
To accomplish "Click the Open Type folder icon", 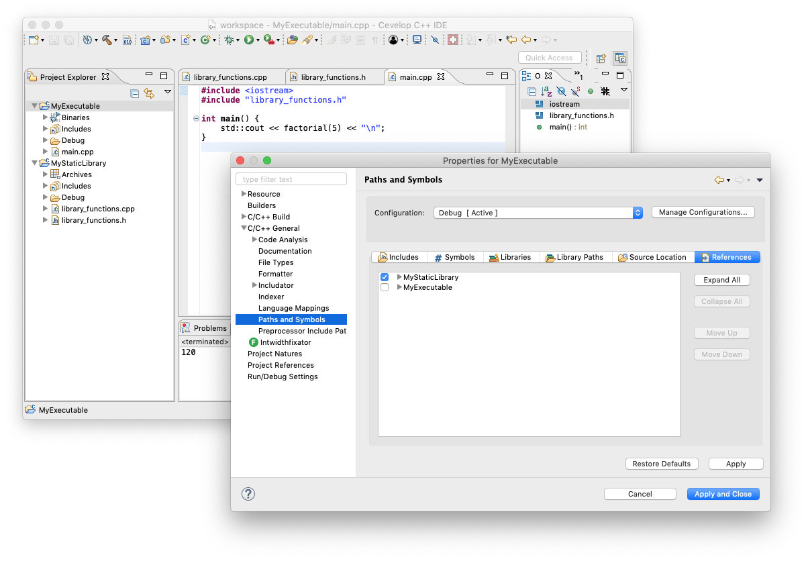I will point(292,40).
